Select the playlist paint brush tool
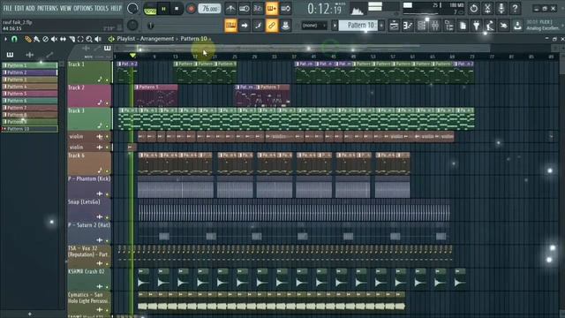Screen dimensions: 565x318 tap(36, 39)
